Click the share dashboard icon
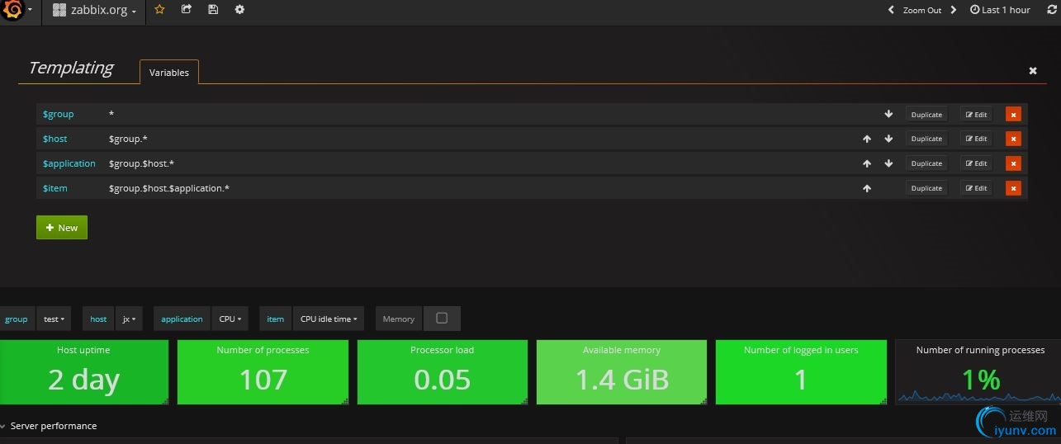The width and height of the screenshot is (1061, 444). point(187,10)
